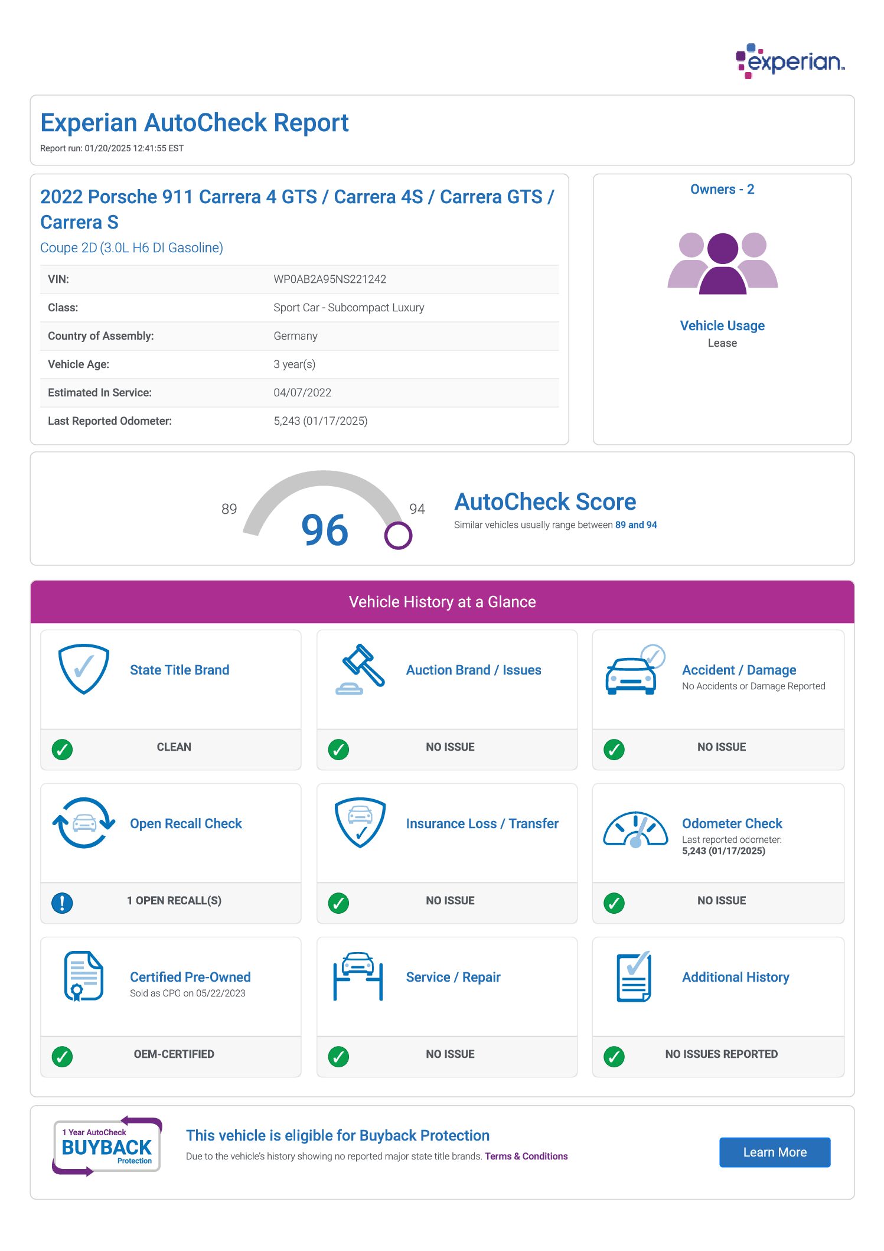The width and height of the screenshot is (884, 1251).
Task: Click the State Title Brand shield icon
Action: coord(84,669)
